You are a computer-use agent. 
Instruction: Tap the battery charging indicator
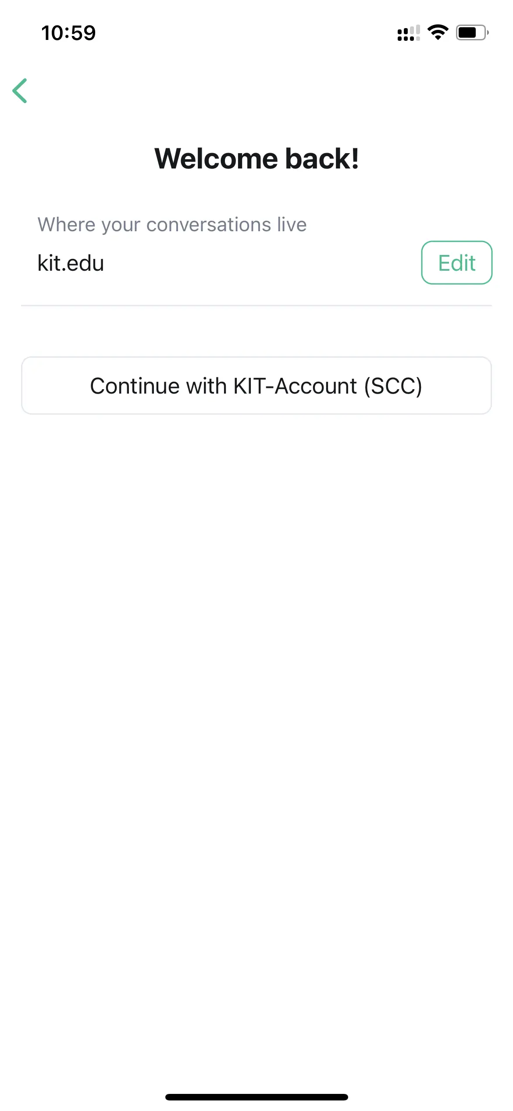pyautogui.click(x=472, y=32)
